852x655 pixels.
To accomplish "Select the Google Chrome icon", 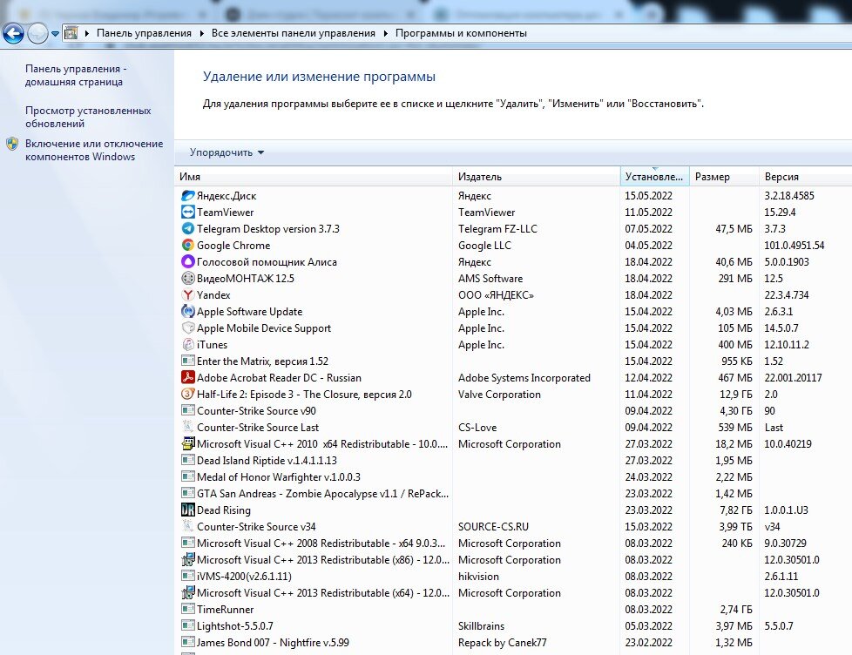I will pos(188,245).
